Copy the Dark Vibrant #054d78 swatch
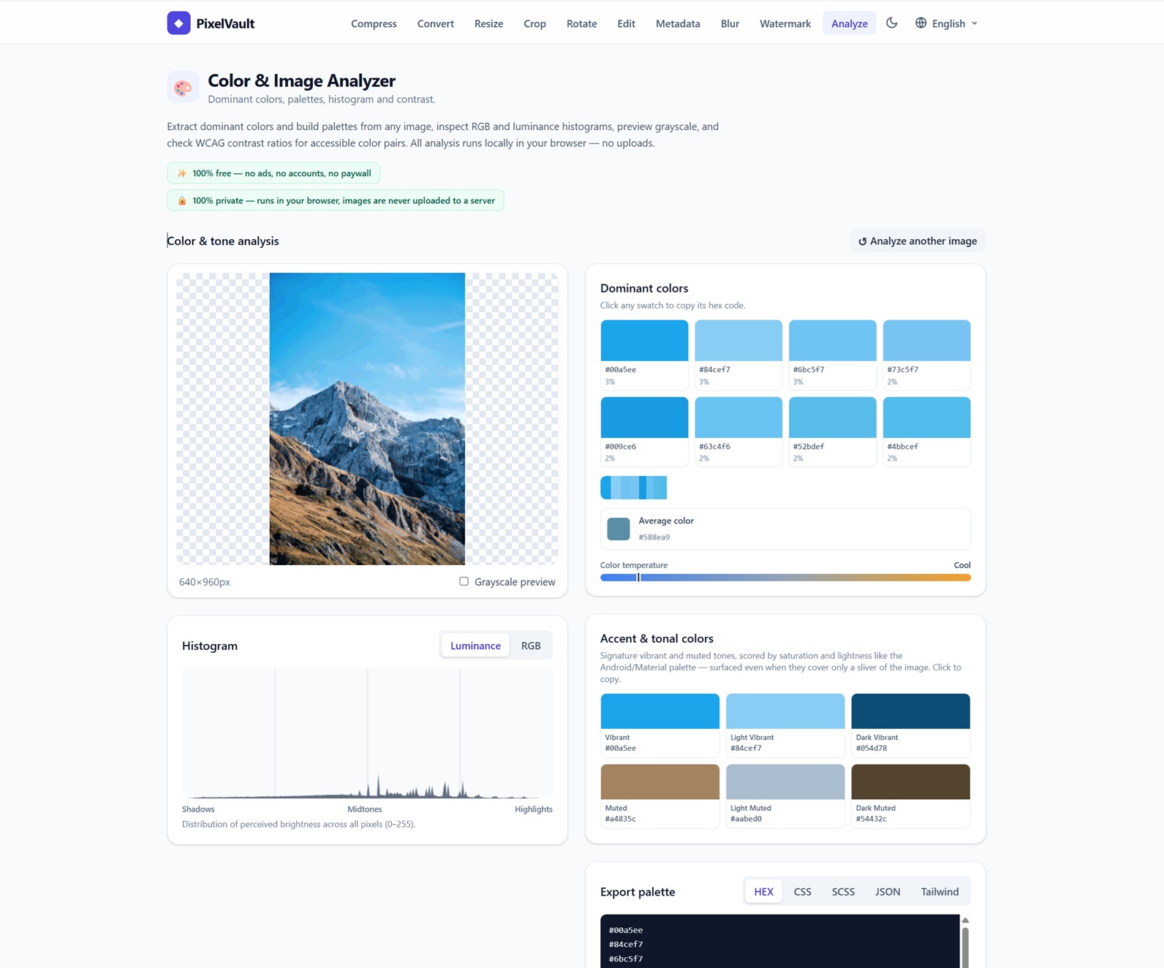1164x968 pixels. tap(910, 725)
